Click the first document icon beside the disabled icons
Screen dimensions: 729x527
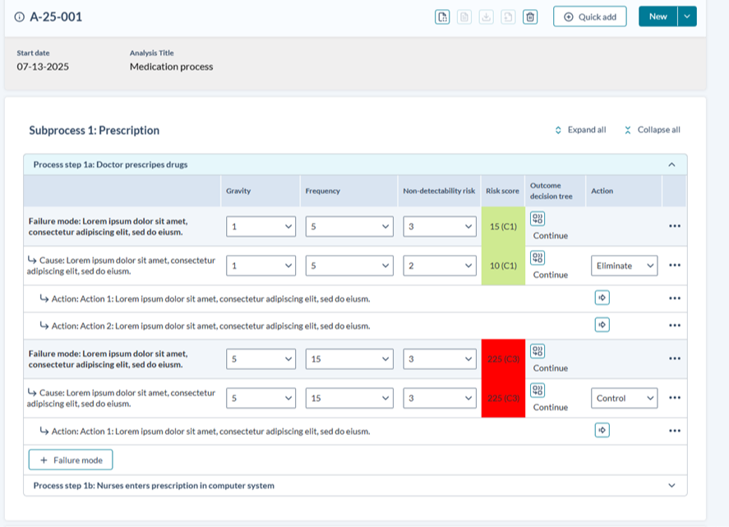442,16
